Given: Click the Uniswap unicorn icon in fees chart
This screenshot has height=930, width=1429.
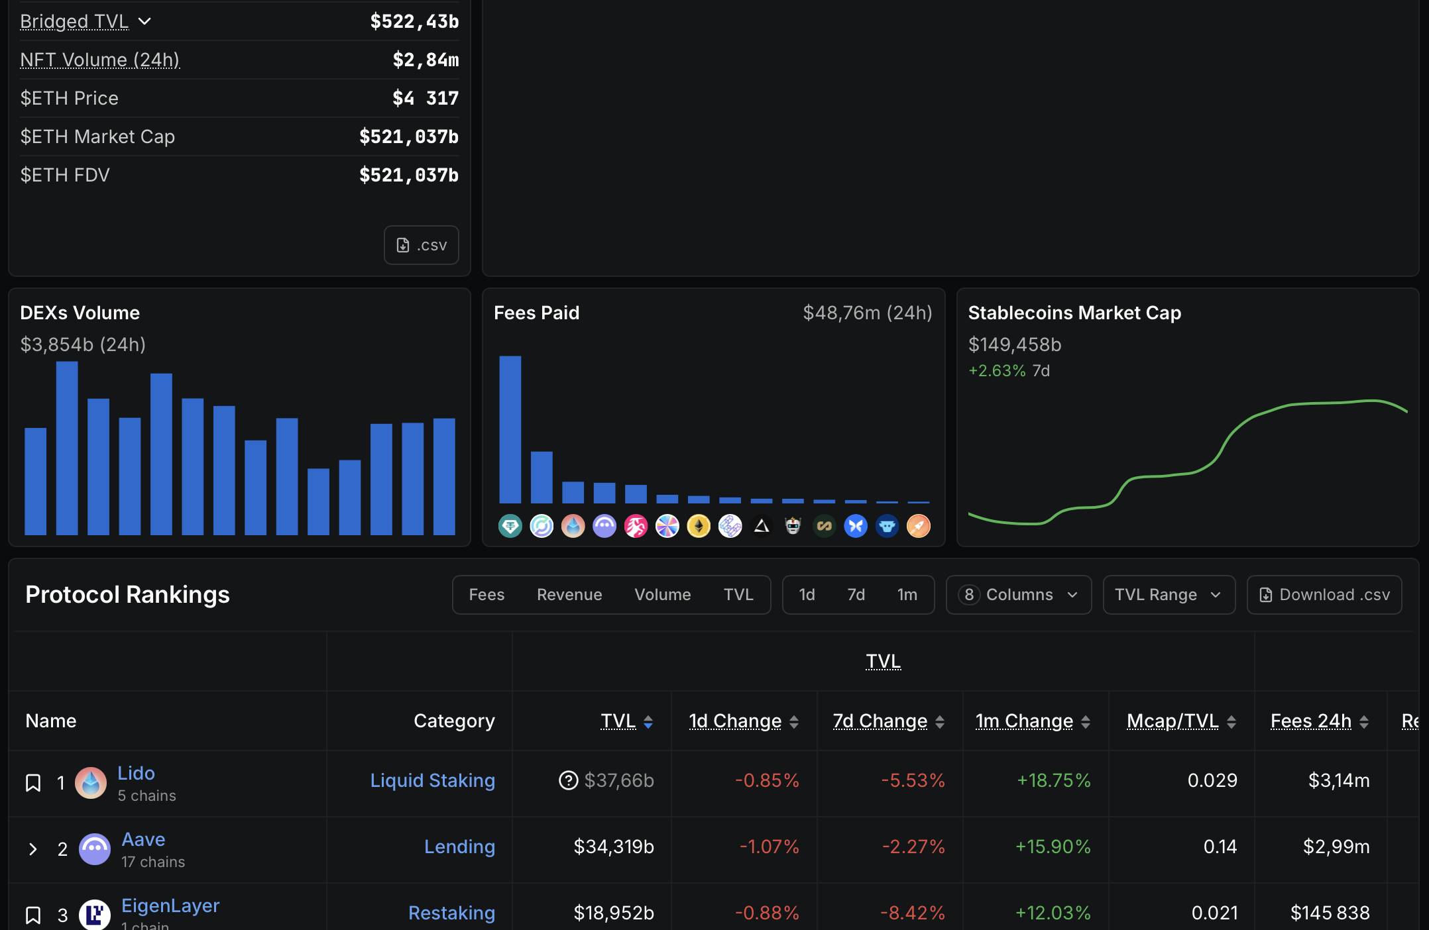Looking at the screenshot, I should point(636,527).
